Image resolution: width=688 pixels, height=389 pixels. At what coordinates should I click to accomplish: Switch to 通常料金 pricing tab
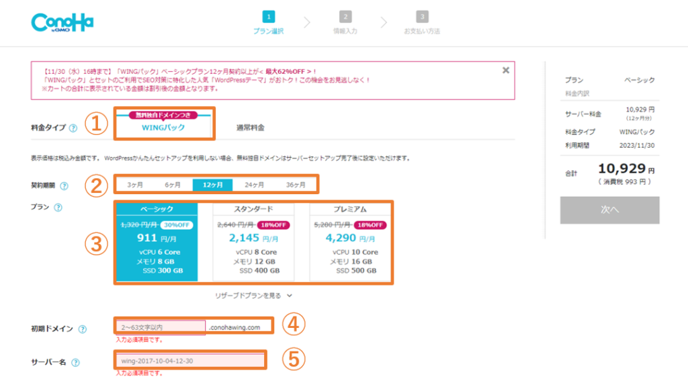point(251,128)
